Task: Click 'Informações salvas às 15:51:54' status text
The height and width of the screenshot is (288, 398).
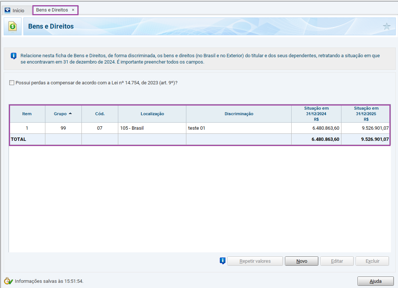Action: point(49,281)
